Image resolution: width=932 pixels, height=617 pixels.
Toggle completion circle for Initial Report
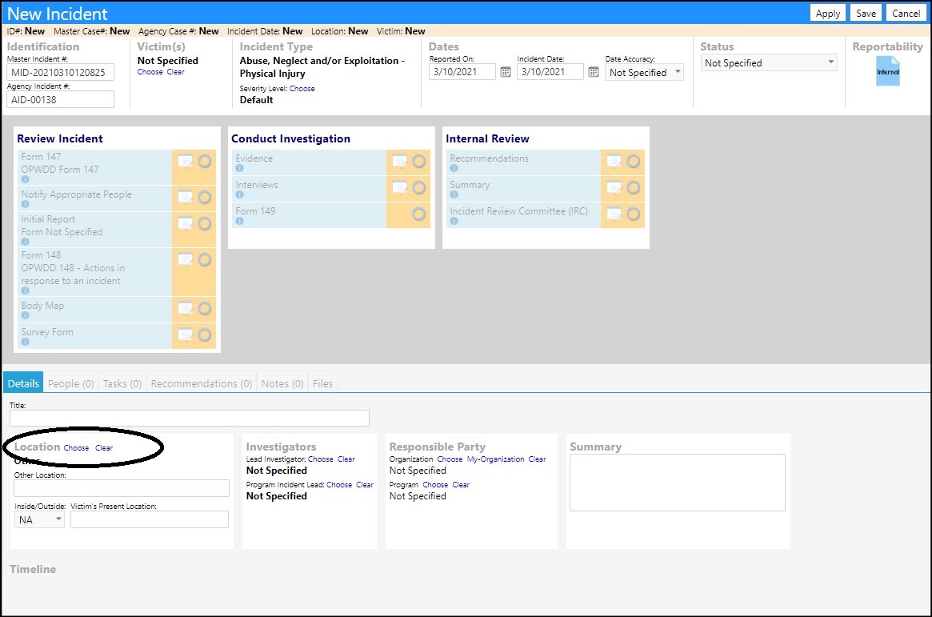(205, 223)
